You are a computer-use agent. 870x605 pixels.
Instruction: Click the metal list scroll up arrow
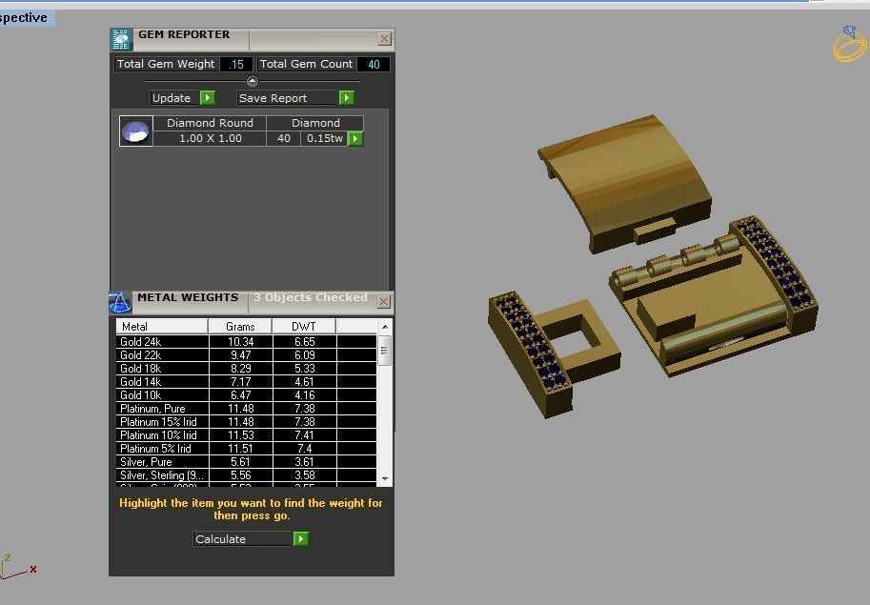385,327
